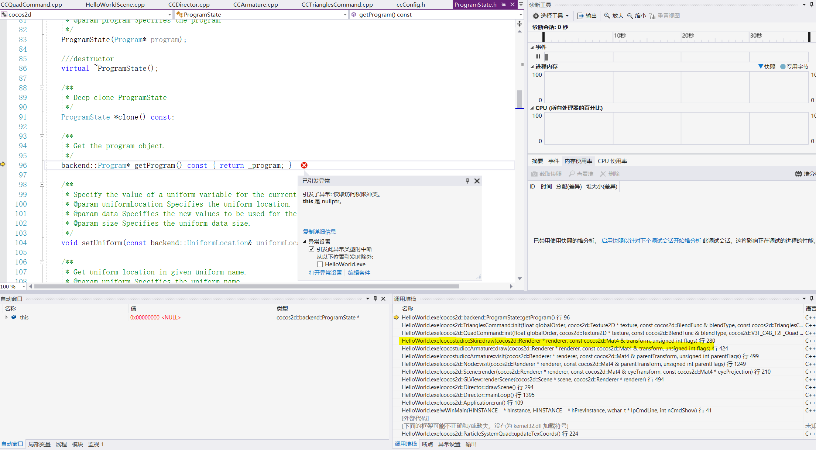Open the CPU usage tab
816x450 pixels.
(612, 161)
